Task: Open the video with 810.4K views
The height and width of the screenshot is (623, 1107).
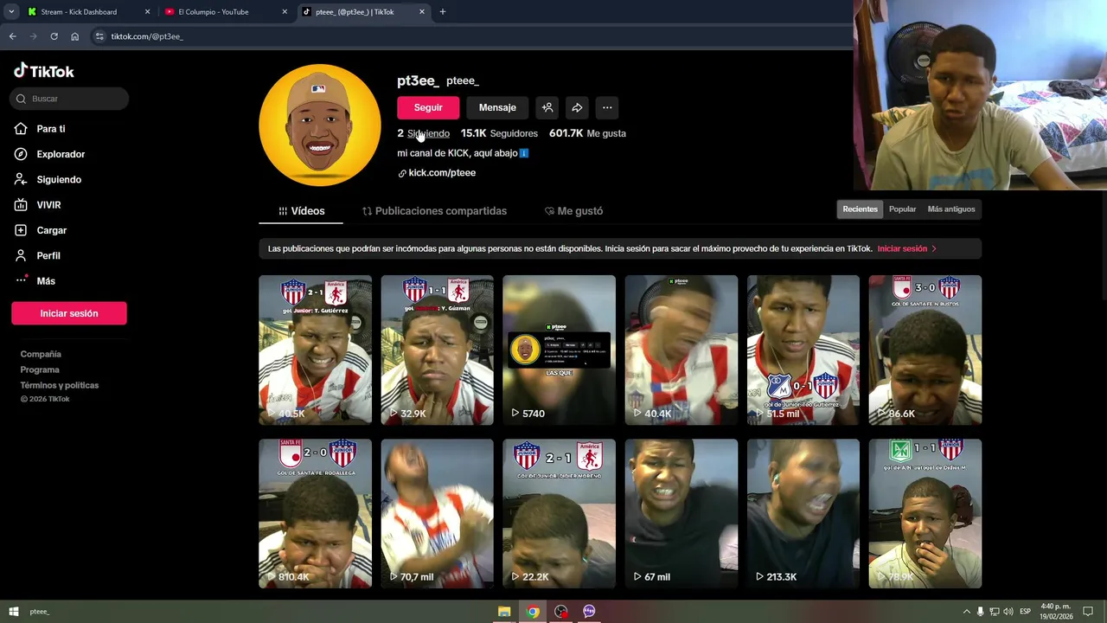Action: pyautogui.click(x=315, y=513)
